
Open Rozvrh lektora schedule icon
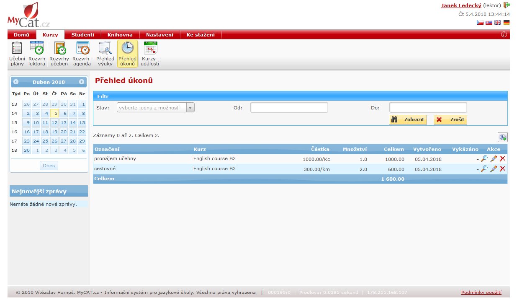pyautogui.click(x=37, y=54)
